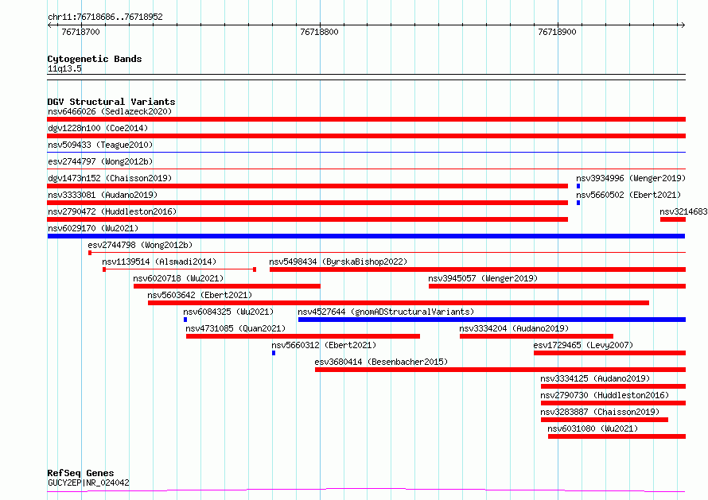Click the Cytogenetic Bands track title
Viewport: 708px width, 500px height.
pos(95,59)
